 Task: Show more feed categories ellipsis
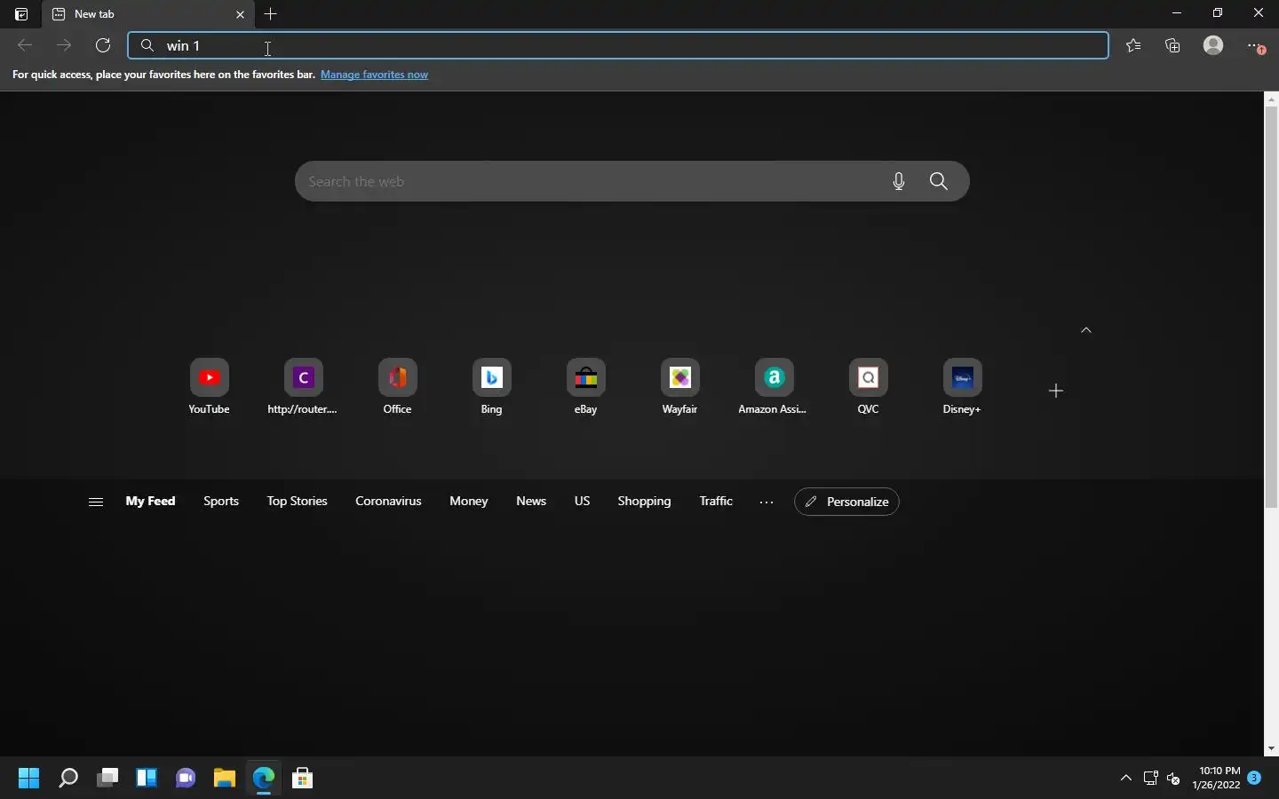[x=767, y=502]
